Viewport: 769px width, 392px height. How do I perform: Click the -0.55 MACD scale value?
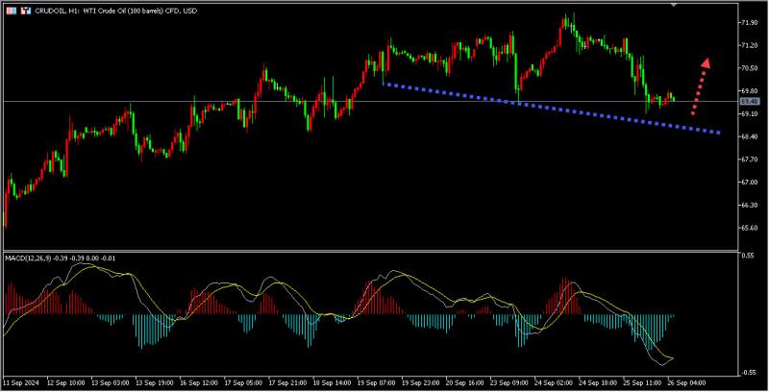[x=748, y=373]
